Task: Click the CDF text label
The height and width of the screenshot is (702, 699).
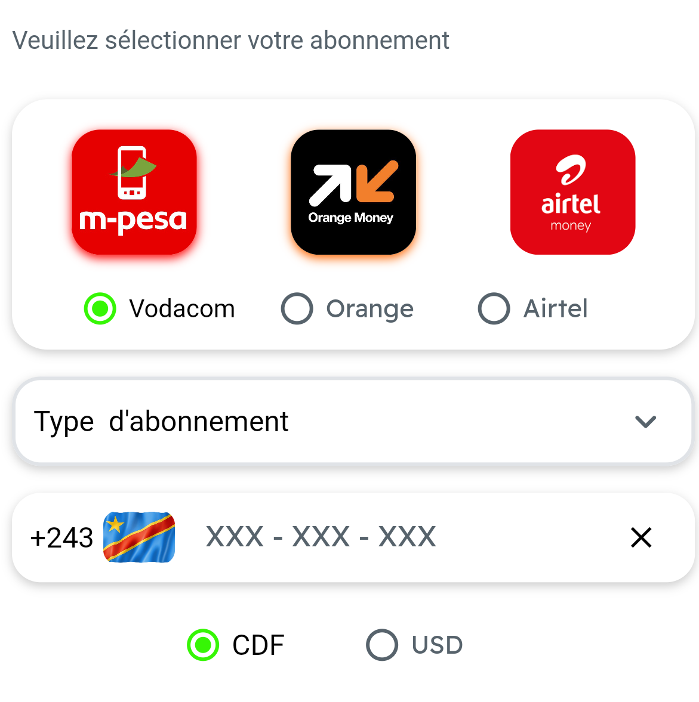Action: [258, 645]
